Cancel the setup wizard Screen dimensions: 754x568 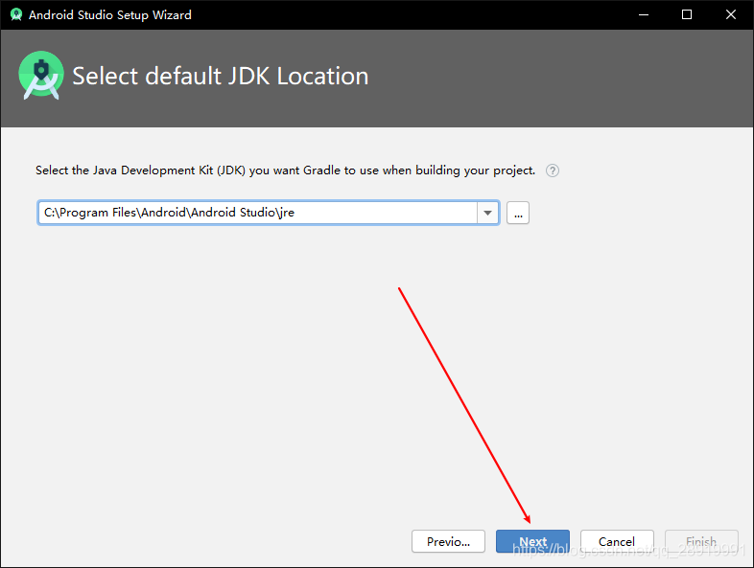click(617, 541)
